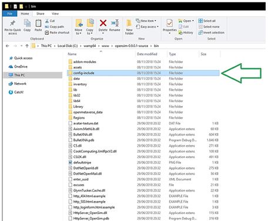The image size is (268, 221).
Task: Click Invert selection in ribbon
Action: click(x=212, y=32)
